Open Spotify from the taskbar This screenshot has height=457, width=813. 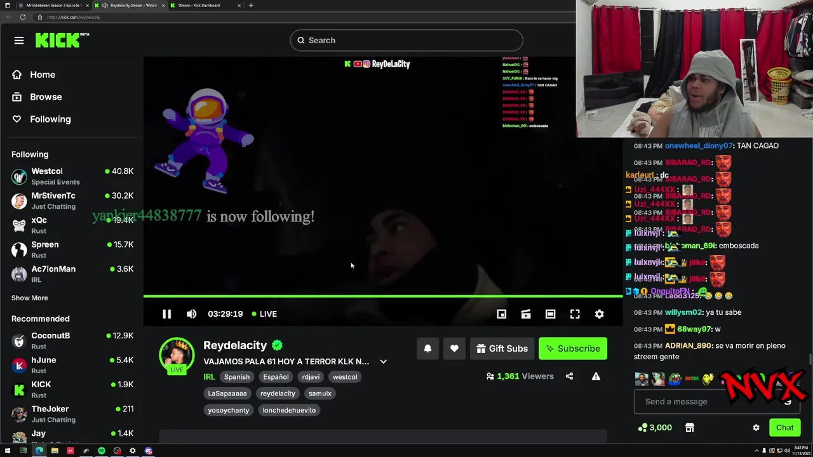point(102,451)
